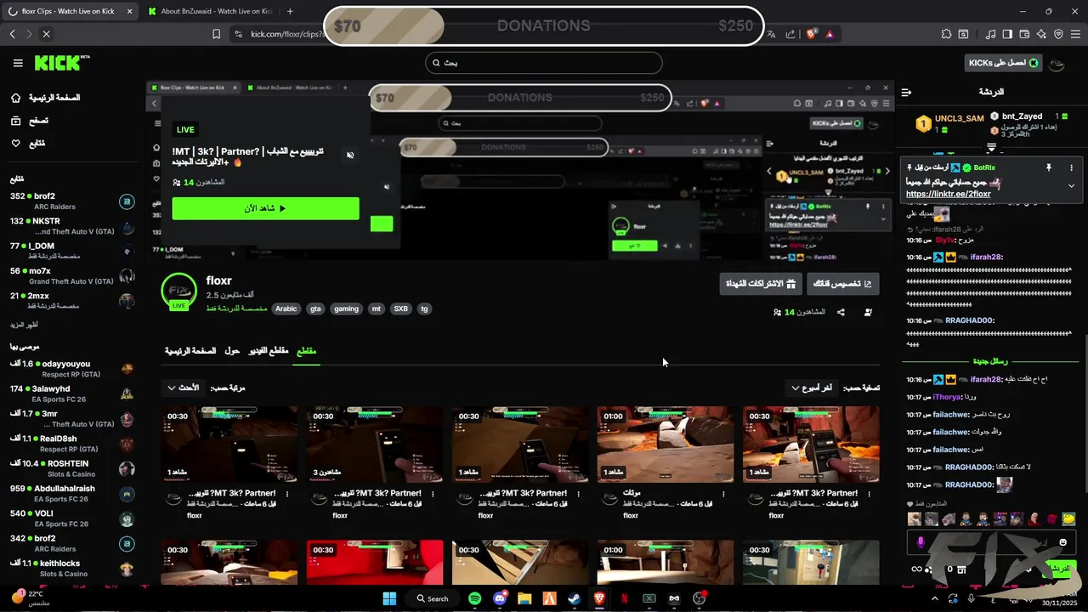Open emoji picker in chat input

tap(1062, 542)
